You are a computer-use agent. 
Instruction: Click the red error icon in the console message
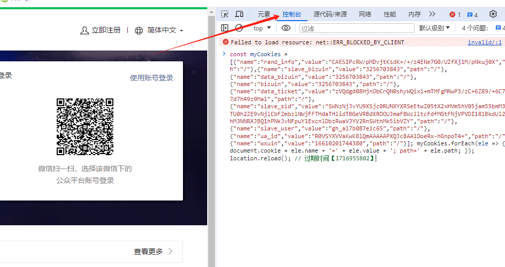[x=226, y=42]
